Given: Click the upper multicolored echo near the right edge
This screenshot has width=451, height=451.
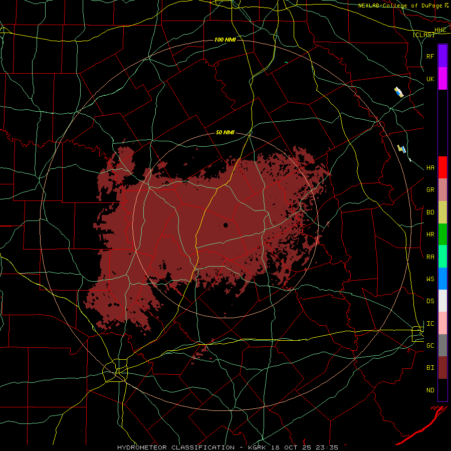Looking at the screenshot, I should click(399, 92).
